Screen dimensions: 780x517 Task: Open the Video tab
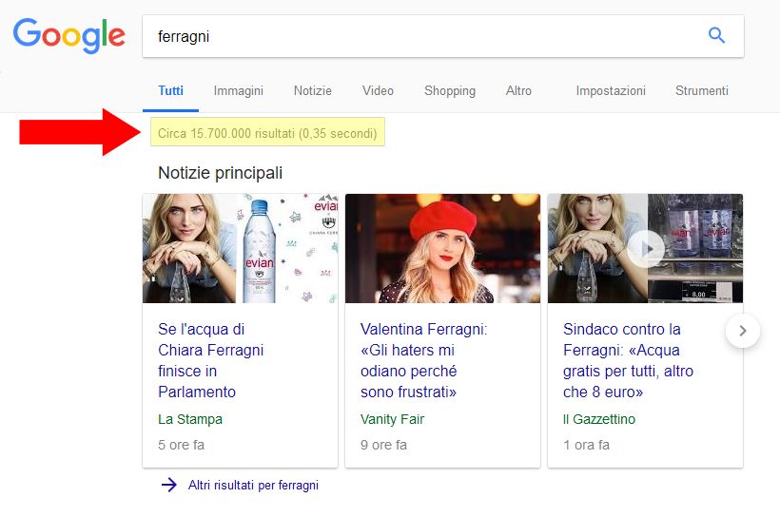click(378, 91)
